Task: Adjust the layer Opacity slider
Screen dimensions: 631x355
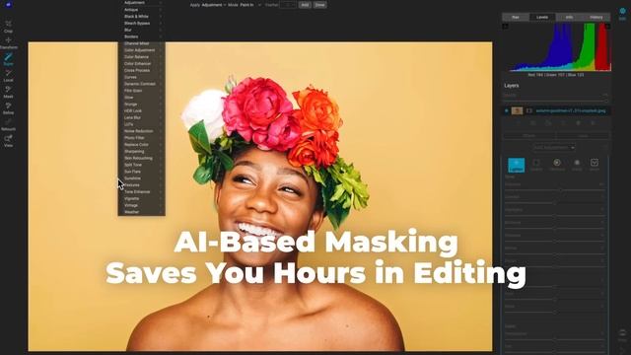Action: 555,100
